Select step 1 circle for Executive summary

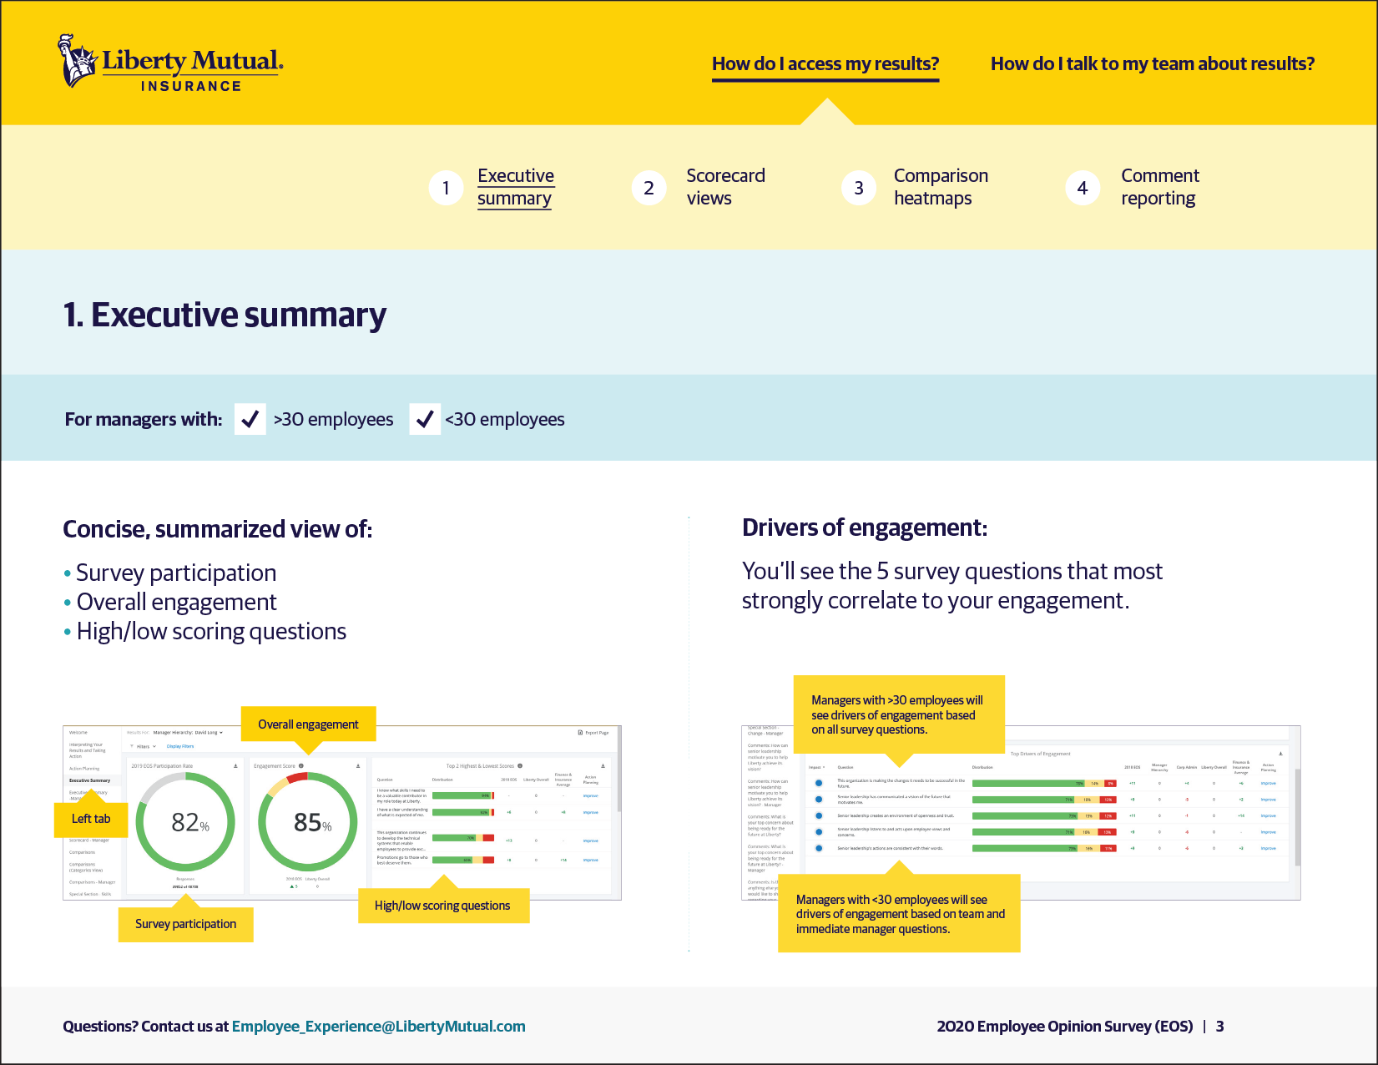point(446,188)
